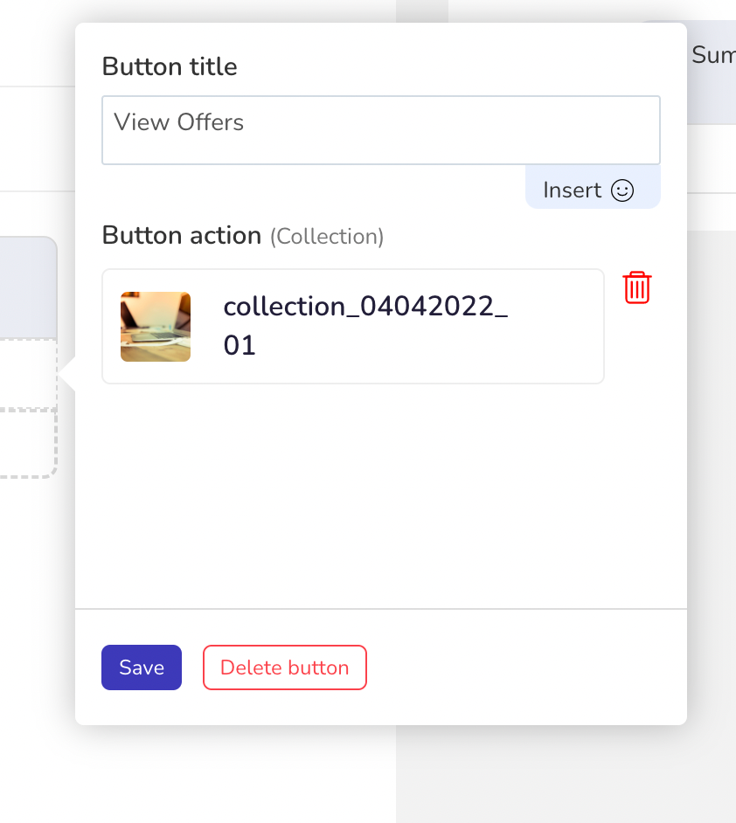
Task: Click the red trash icon beside the collection
Action: pos(637,287)
